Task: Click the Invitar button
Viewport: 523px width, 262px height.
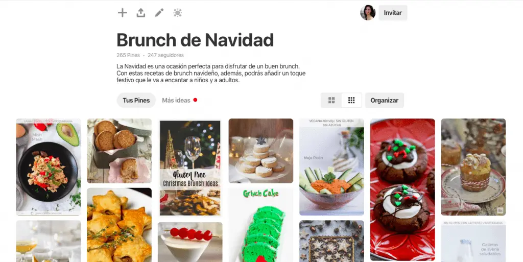Action: (x=393, y=13)
